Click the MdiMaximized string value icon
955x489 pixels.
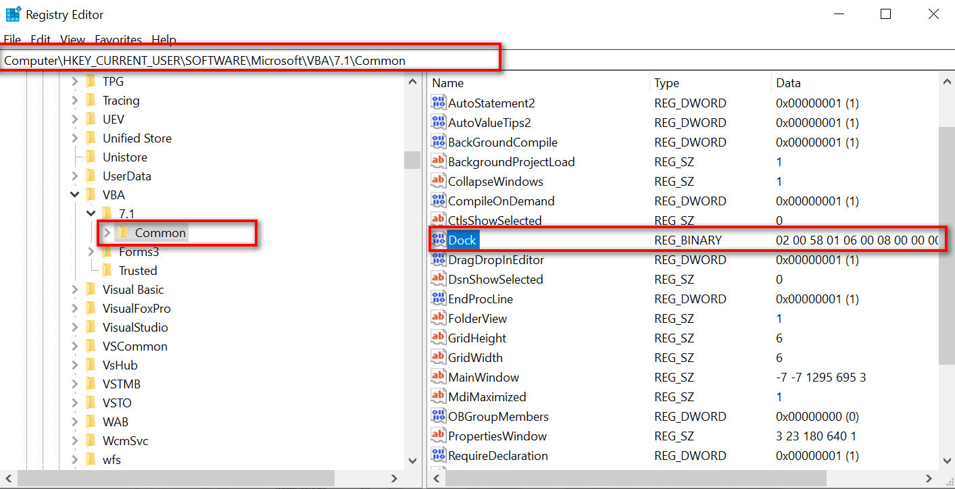[x=439, y=397]
